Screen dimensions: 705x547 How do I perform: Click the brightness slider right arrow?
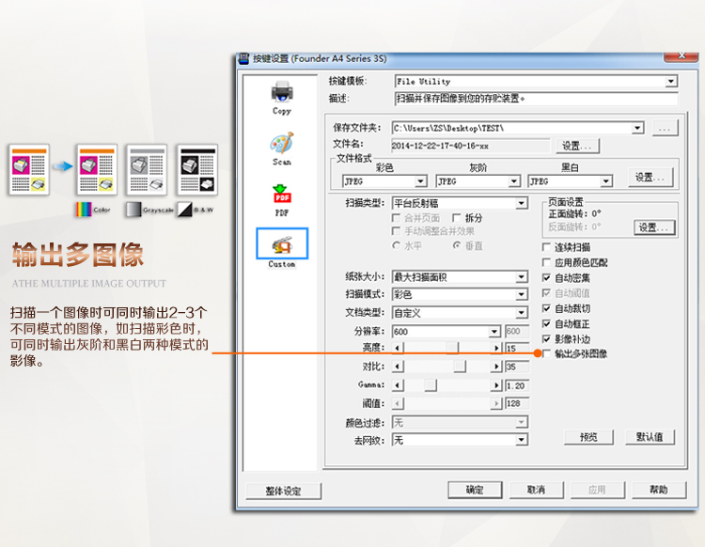tap(496, 348)
